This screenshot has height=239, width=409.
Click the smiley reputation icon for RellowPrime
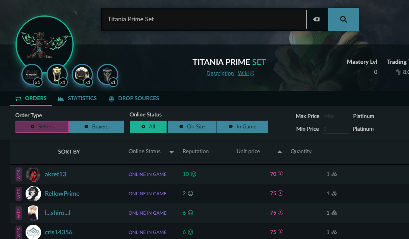coord(191,193)
